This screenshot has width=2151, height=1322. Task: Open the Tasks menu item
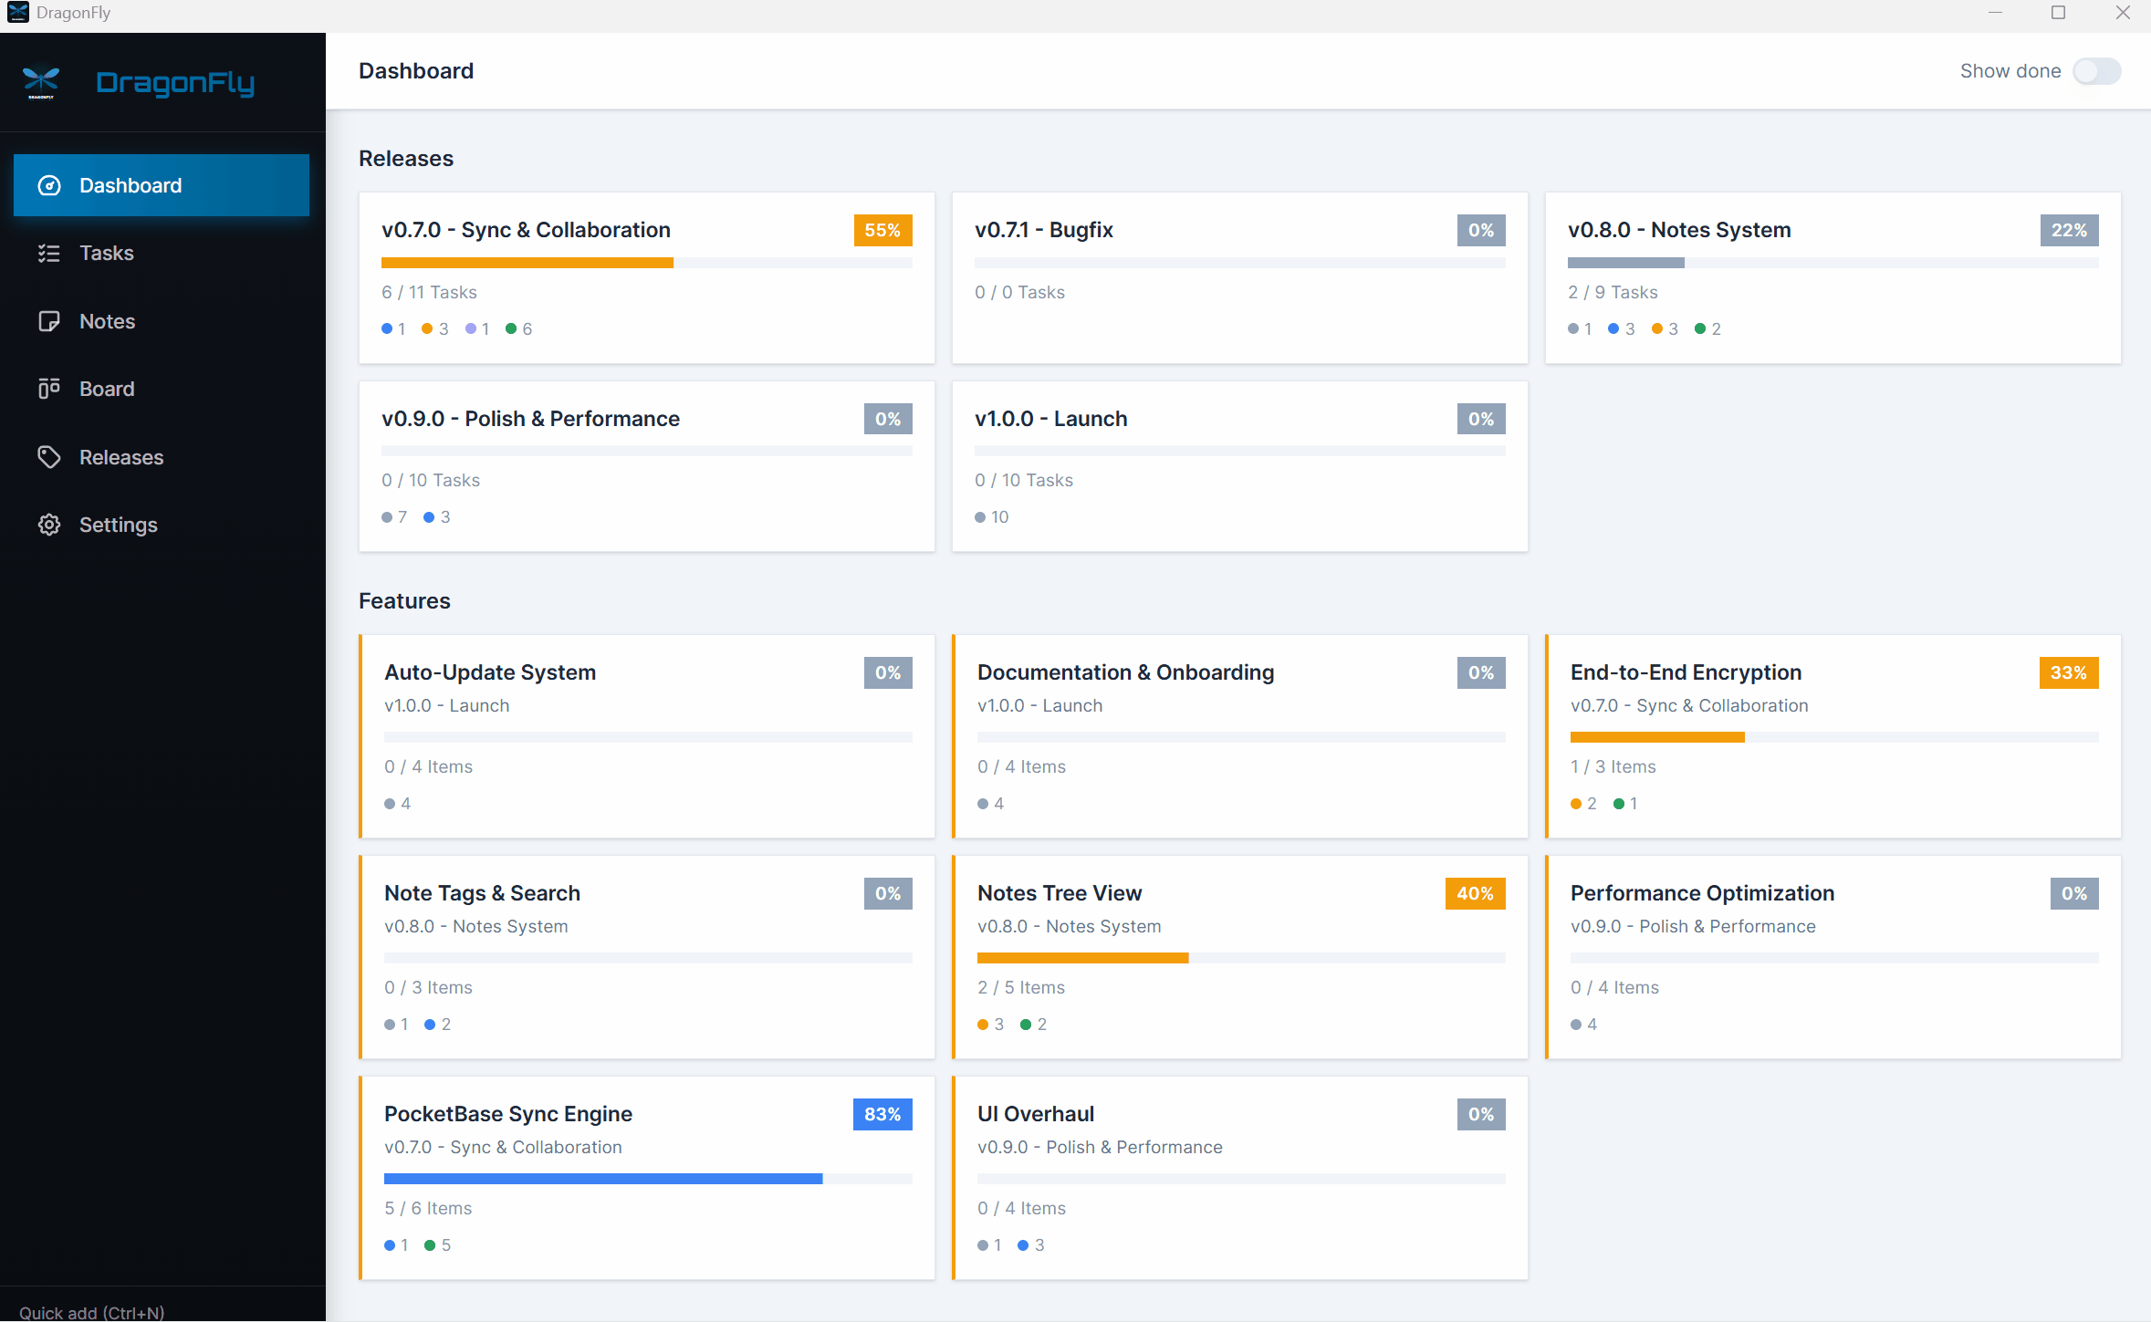pos(107,254)
